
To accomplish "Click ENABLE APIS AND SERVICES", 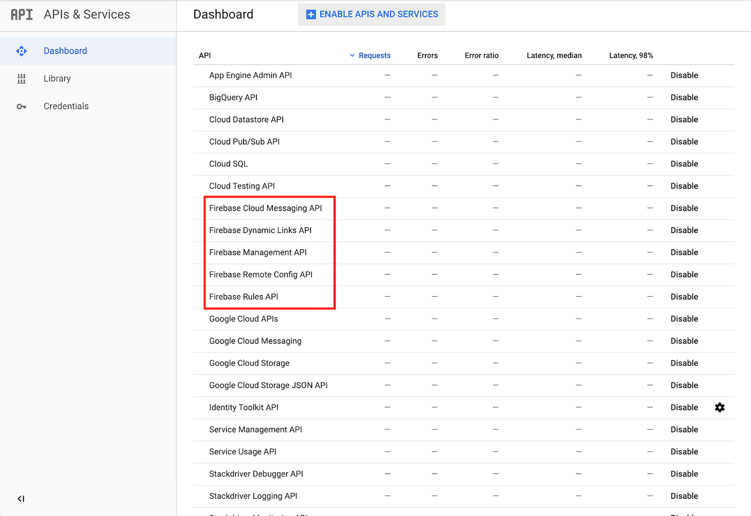I will pos(371,14).
